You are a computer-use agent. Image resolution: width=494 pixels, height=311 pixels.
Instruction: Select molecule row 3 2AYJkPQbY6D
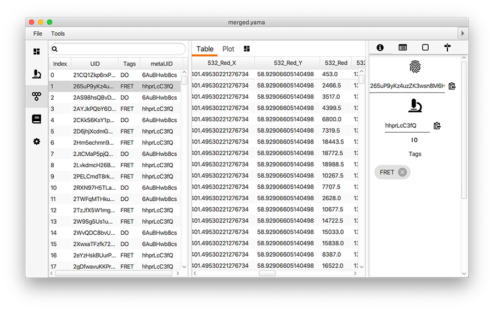(x=115, y=109)
